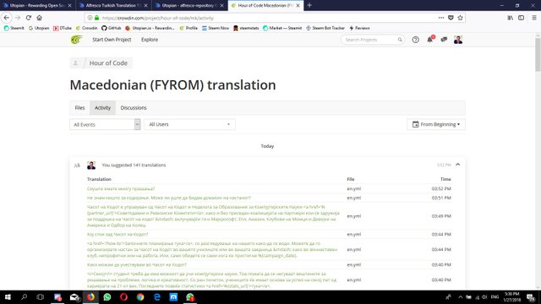Viewport: 541px width, 304px height.
Task: Open the Explore link
Action: (x=150, y=40)
